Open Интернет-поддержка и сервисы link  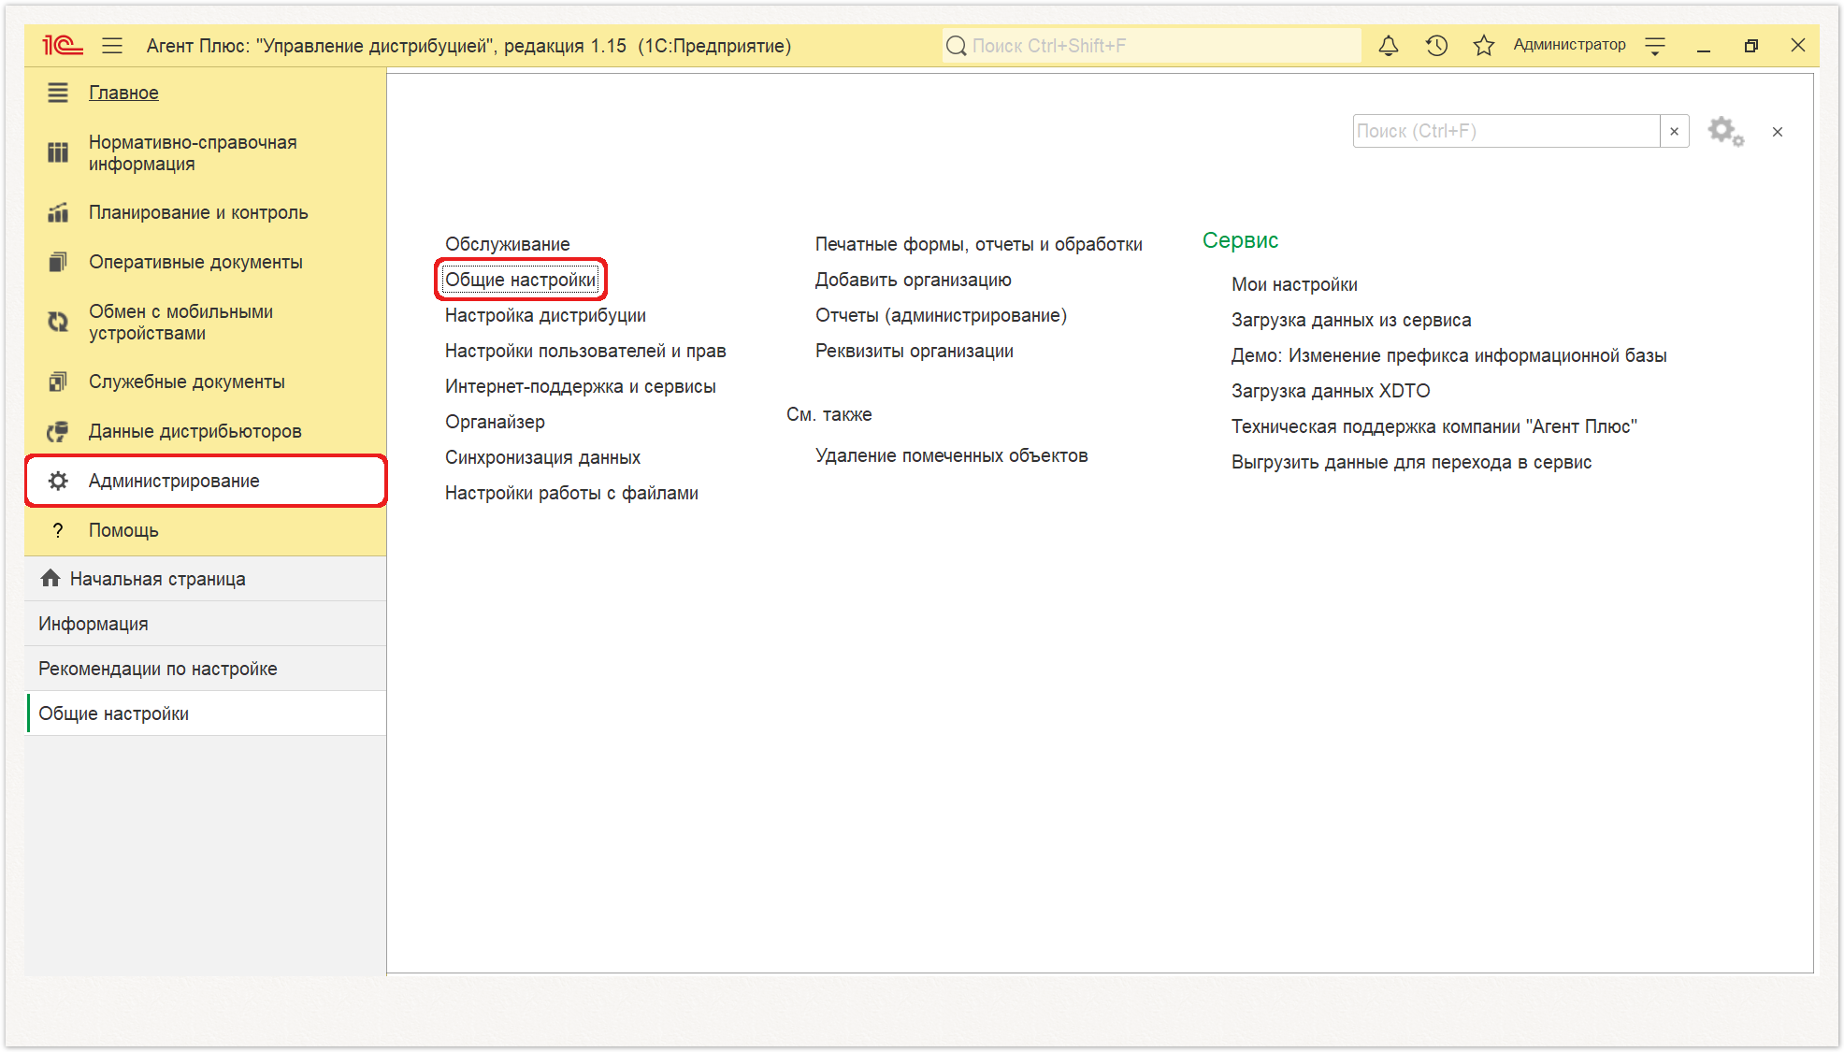click(580, 386)
